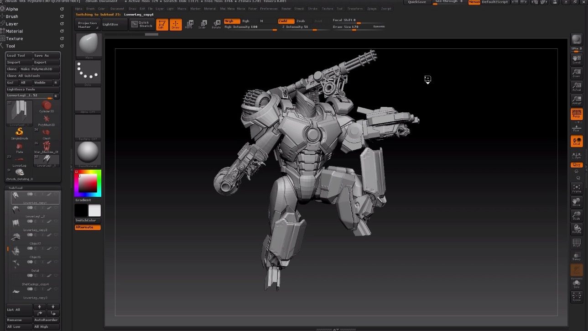Toggle Floor grid display
The height and width of the screenshot is (331, 588).
point(577,127)
